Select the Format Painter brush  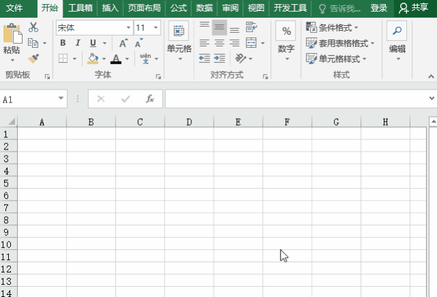point(33,59)
